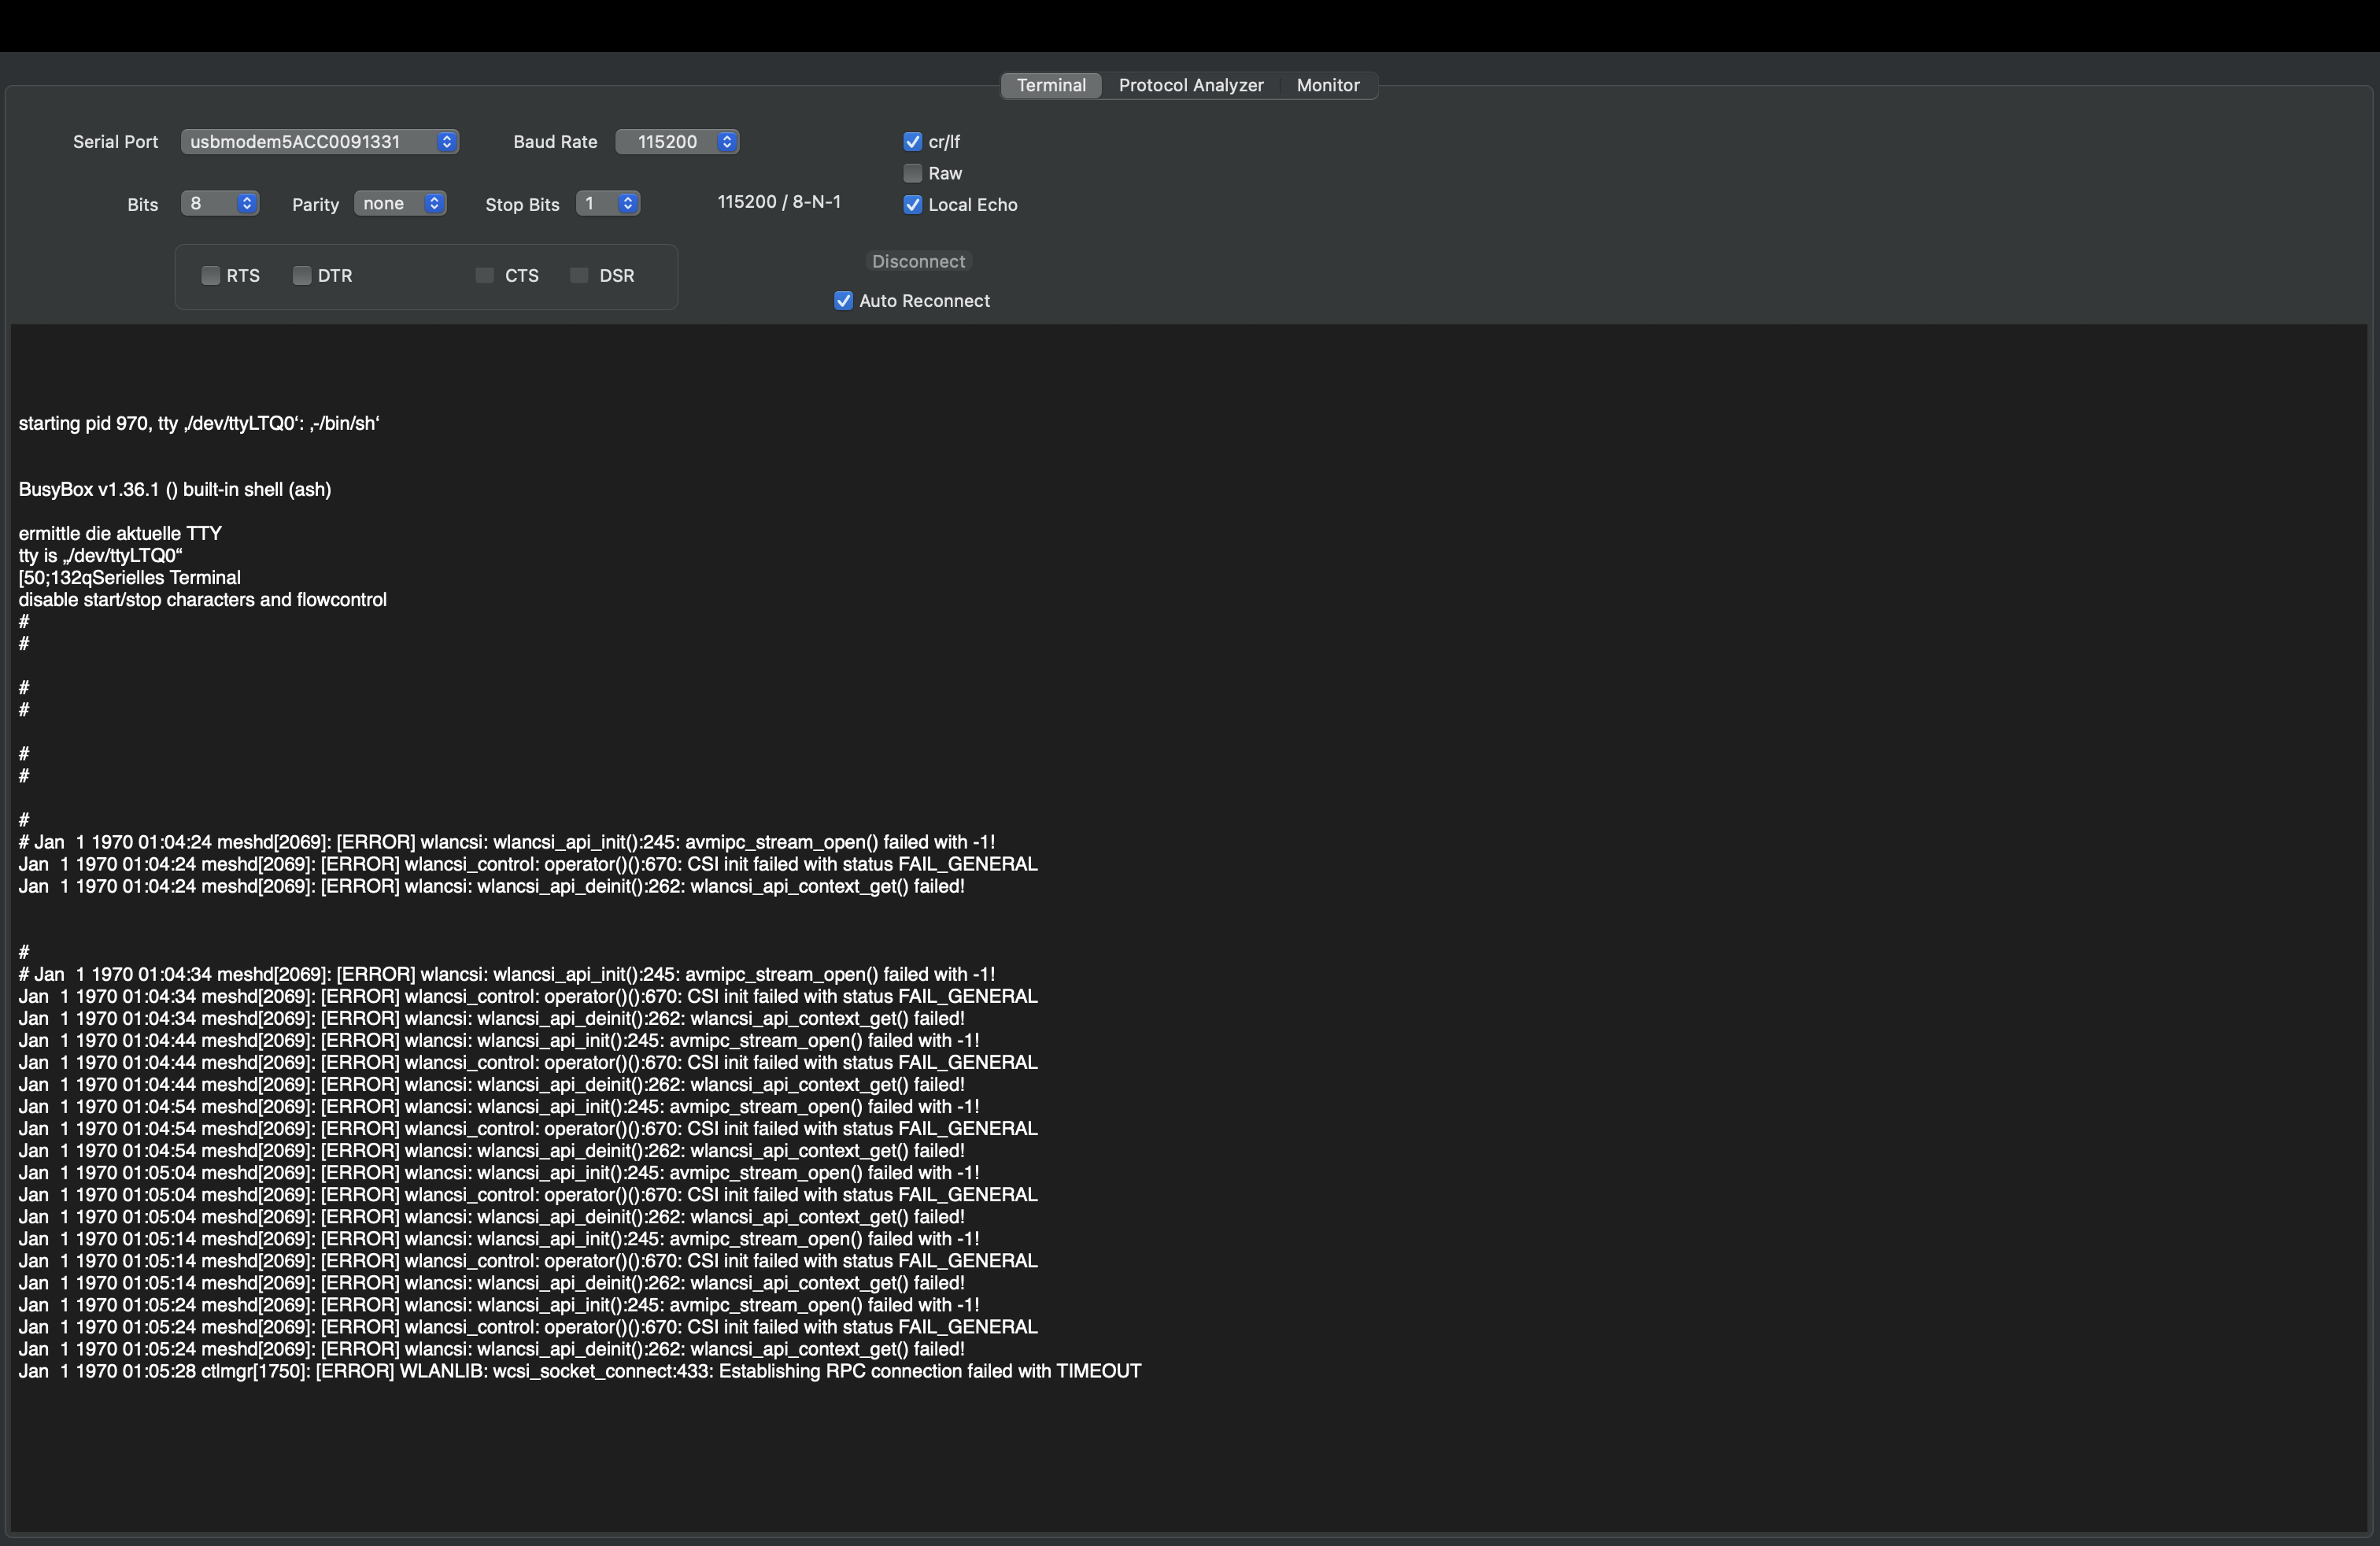Viewport: 2380px width, 1546px height.
Task: Uncheck Auto Reconnect
Action: click(x=843, y=301)
